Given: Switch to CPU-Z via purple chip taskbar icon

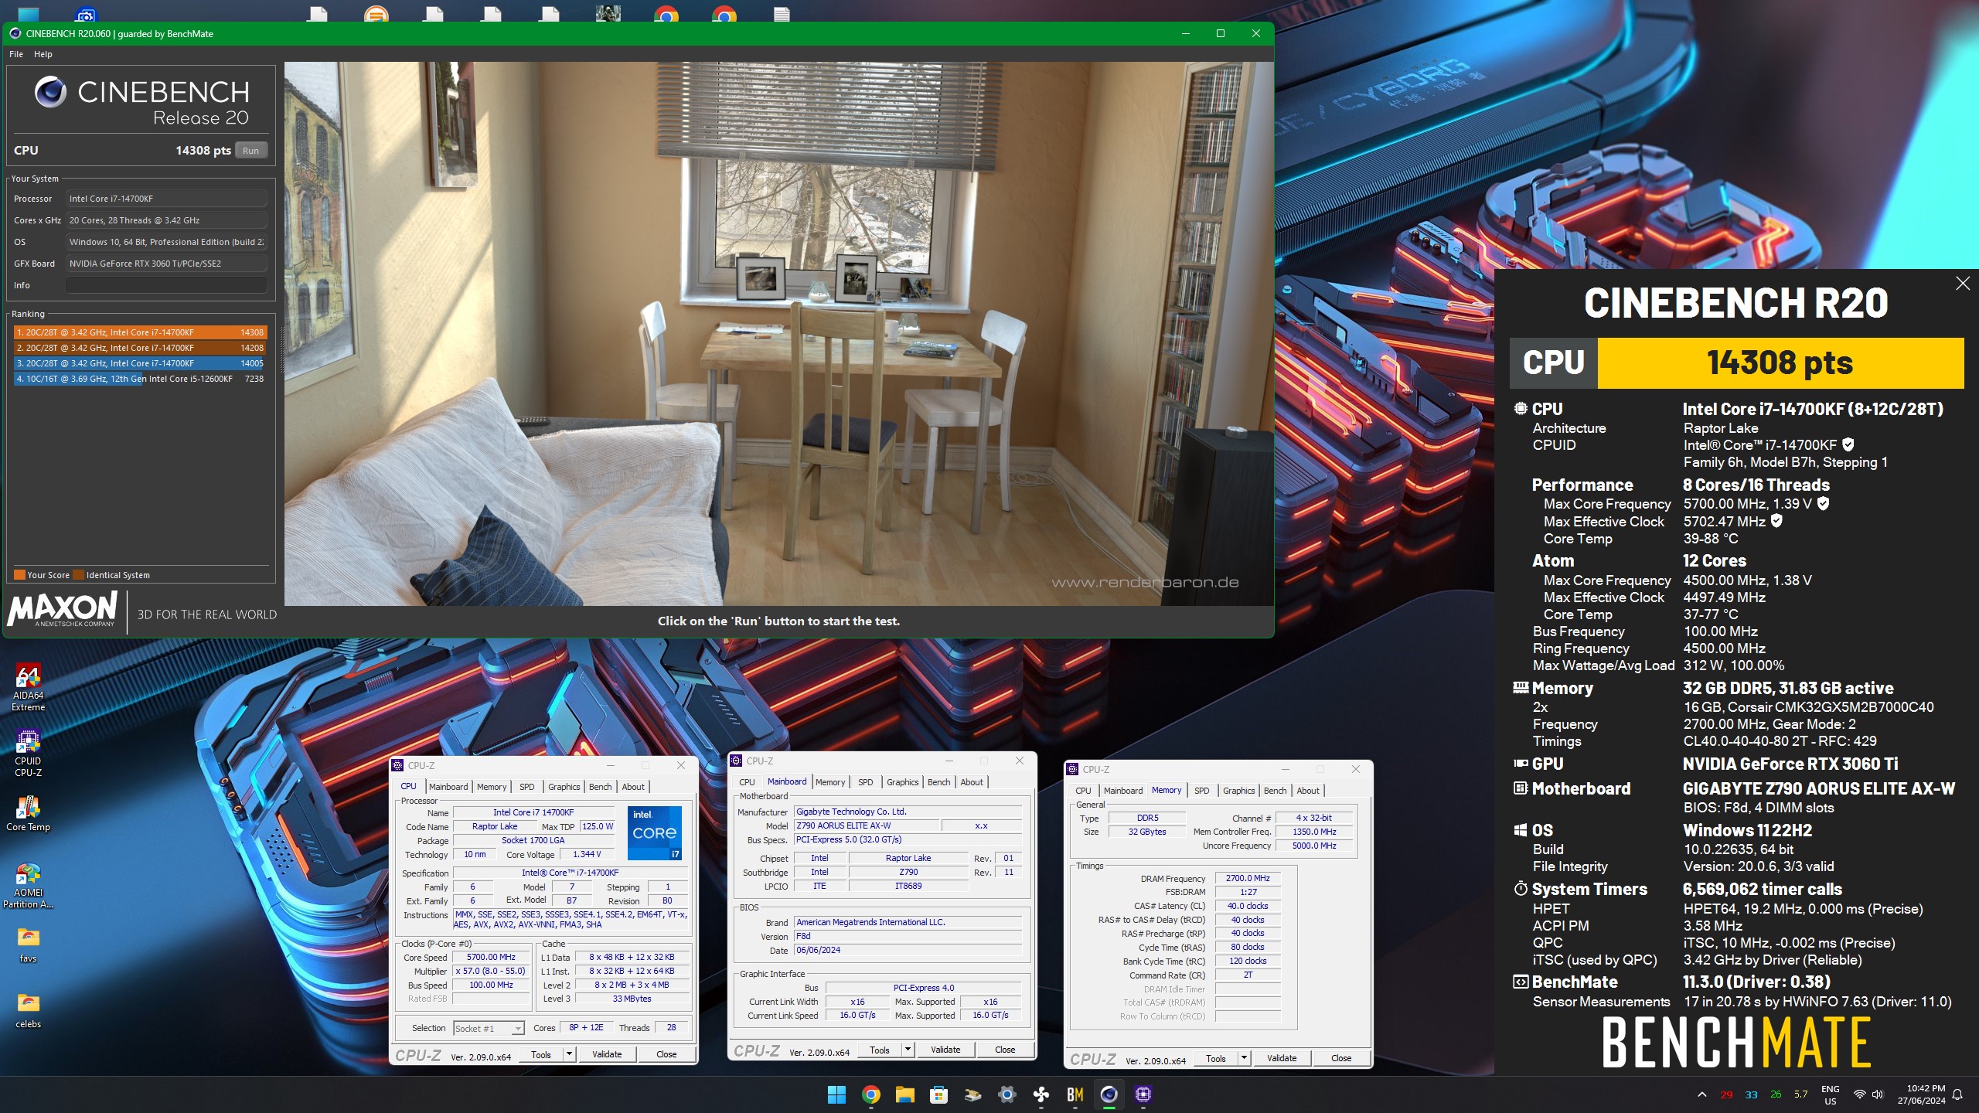Looking at the screenshot, I should click(1143, 1094).
